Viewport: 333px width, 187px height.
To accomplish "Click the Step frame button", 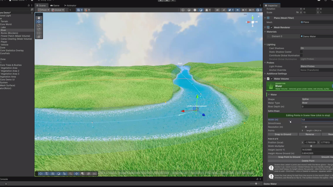I will [173, 1].
